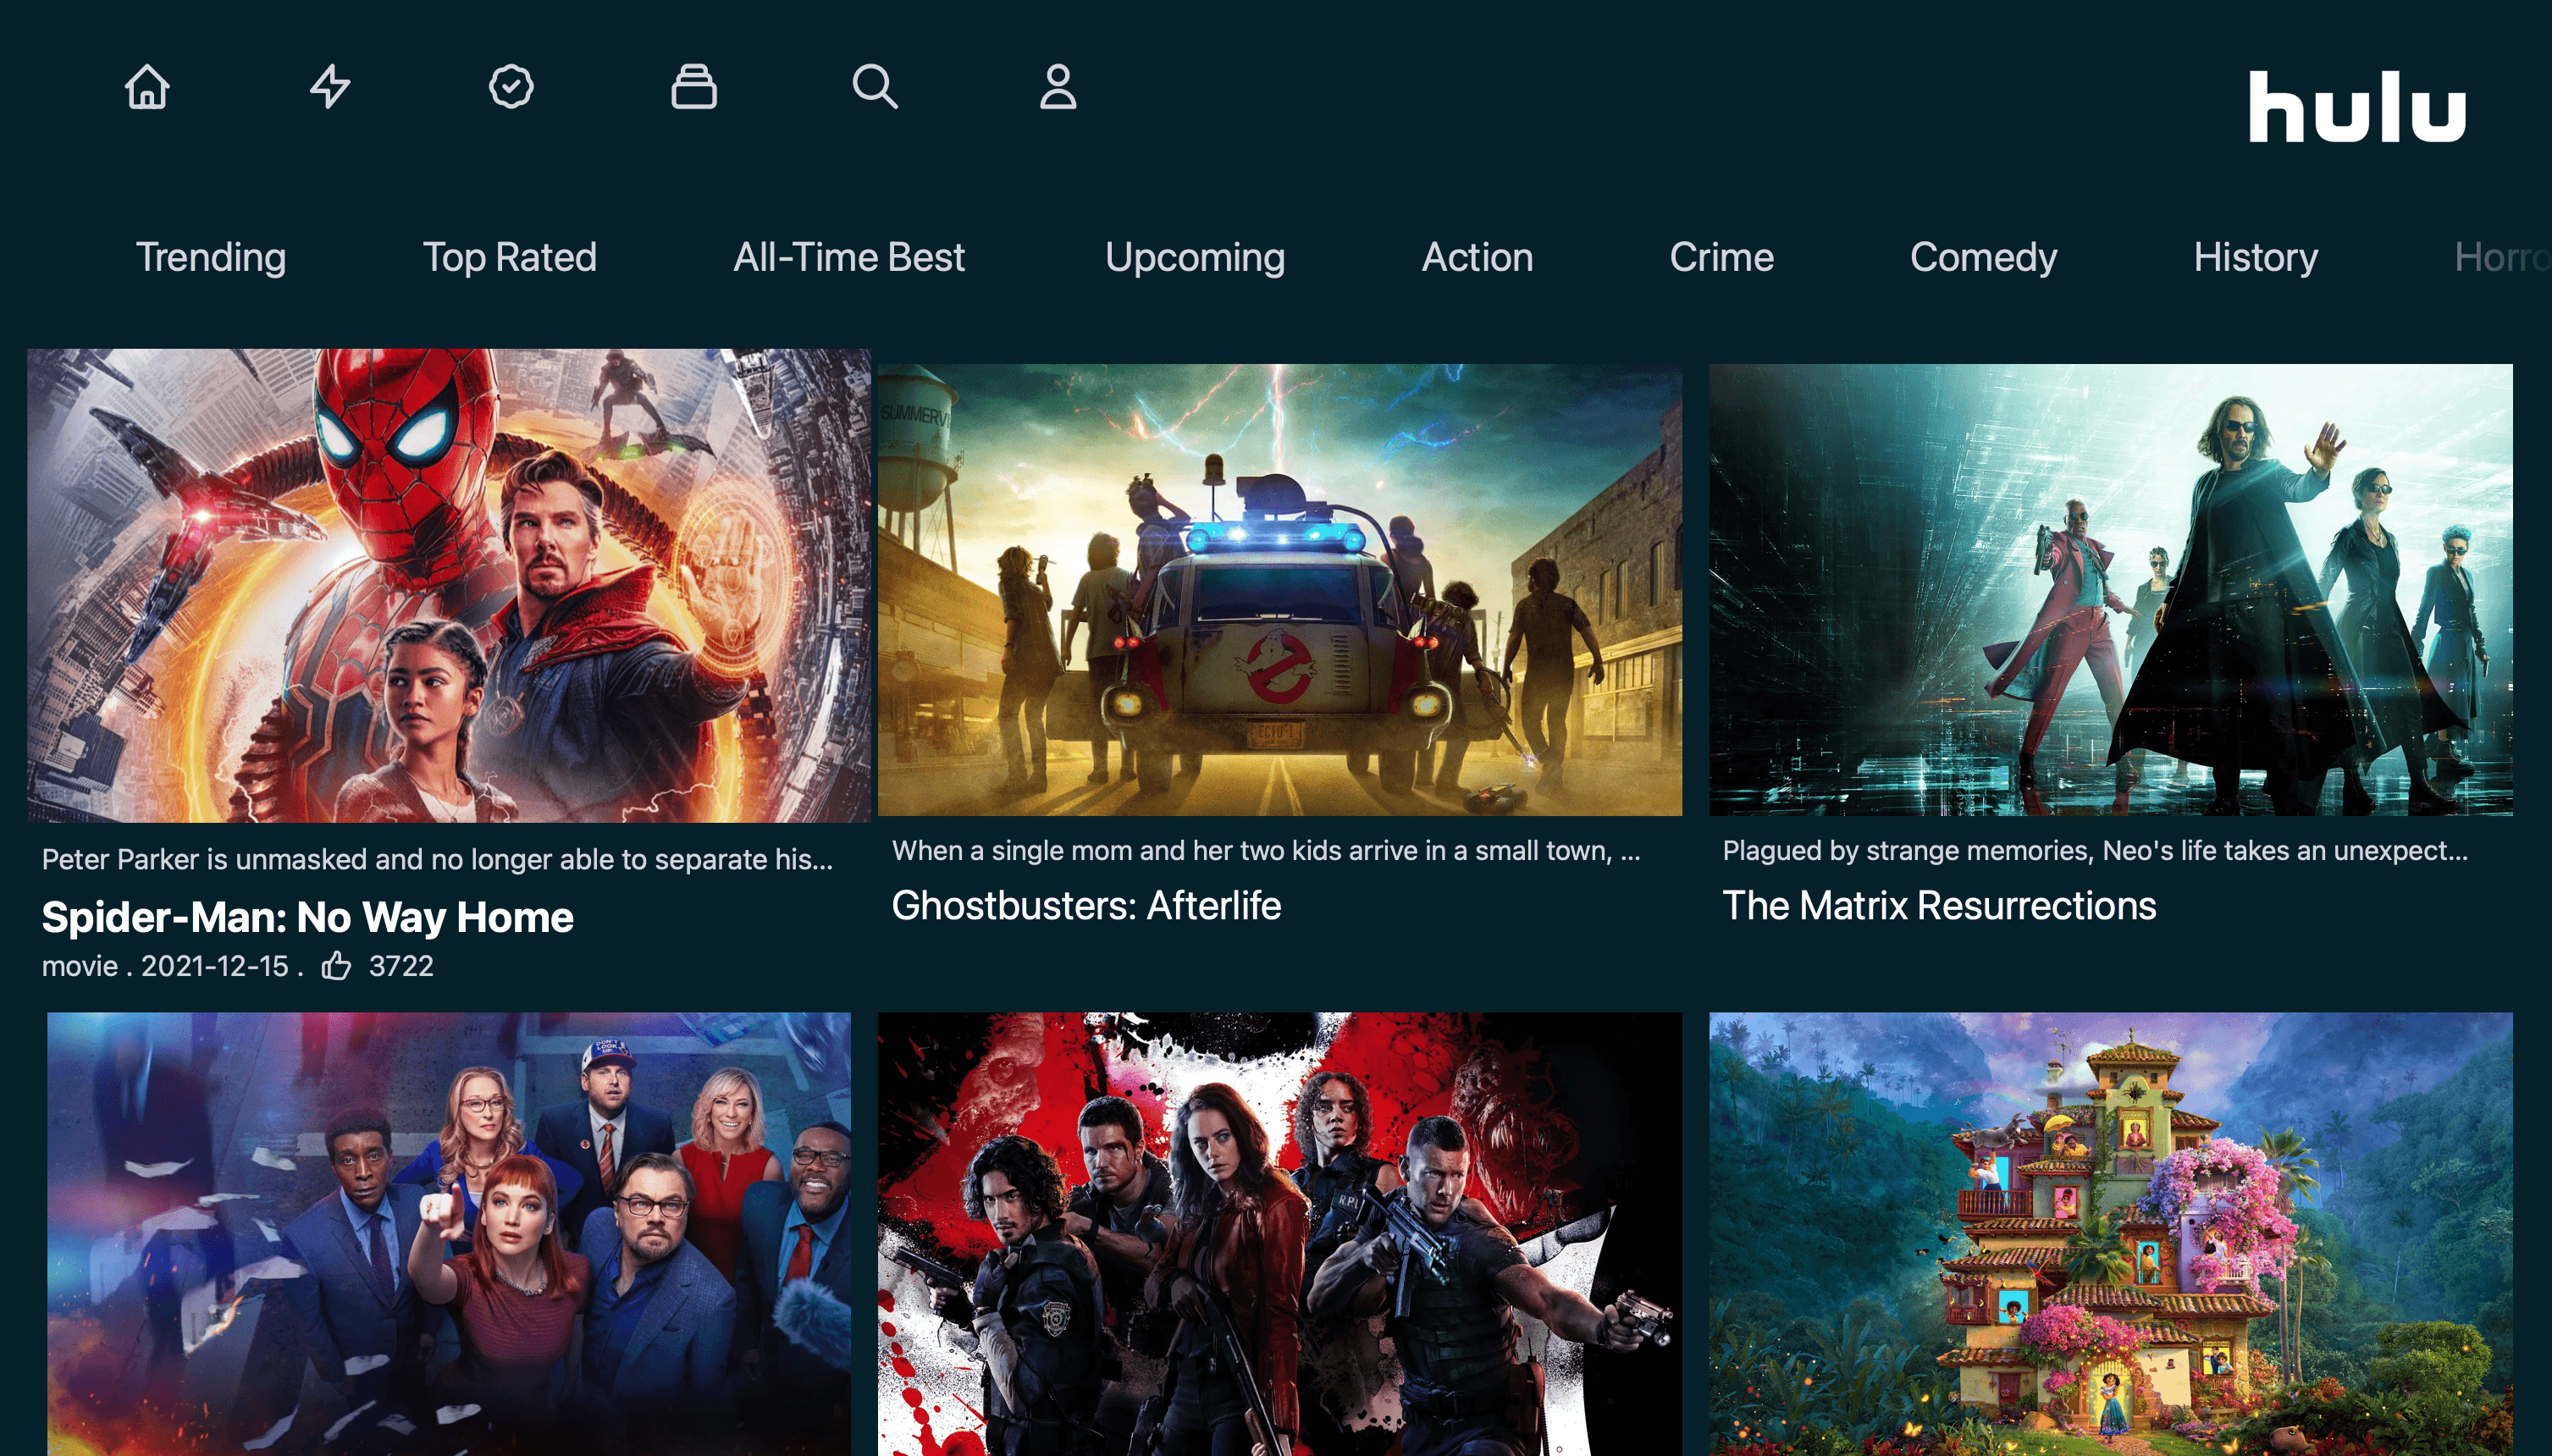Click the thumbs-up icon under Spider-Man
Viewport: 2552px width, 1456px height.
click(336, 966)
